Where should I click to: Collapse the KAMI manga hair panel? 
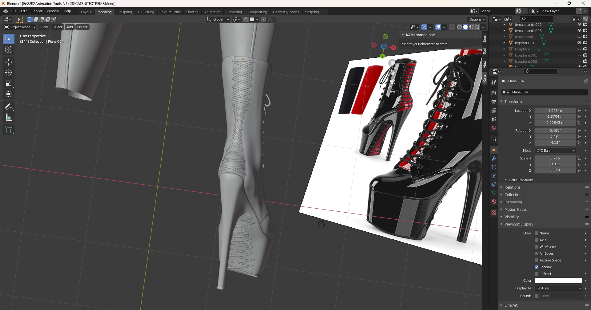(x=420, y=35)
